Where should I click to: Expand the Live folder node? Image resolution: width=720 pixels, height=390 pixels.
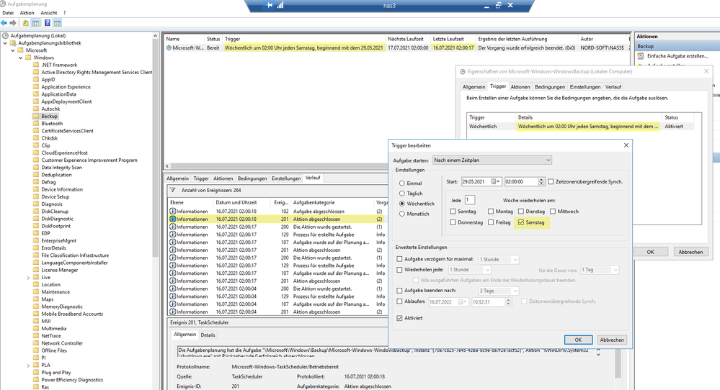(29, 278)
